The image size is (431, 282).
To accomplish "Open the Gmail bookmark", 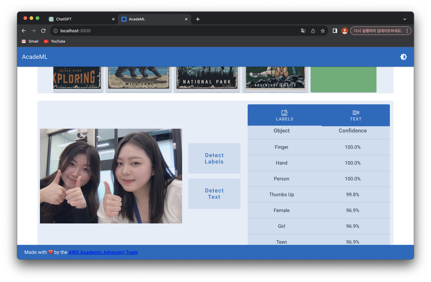I will pyautogui.click(x=30, y=41).
